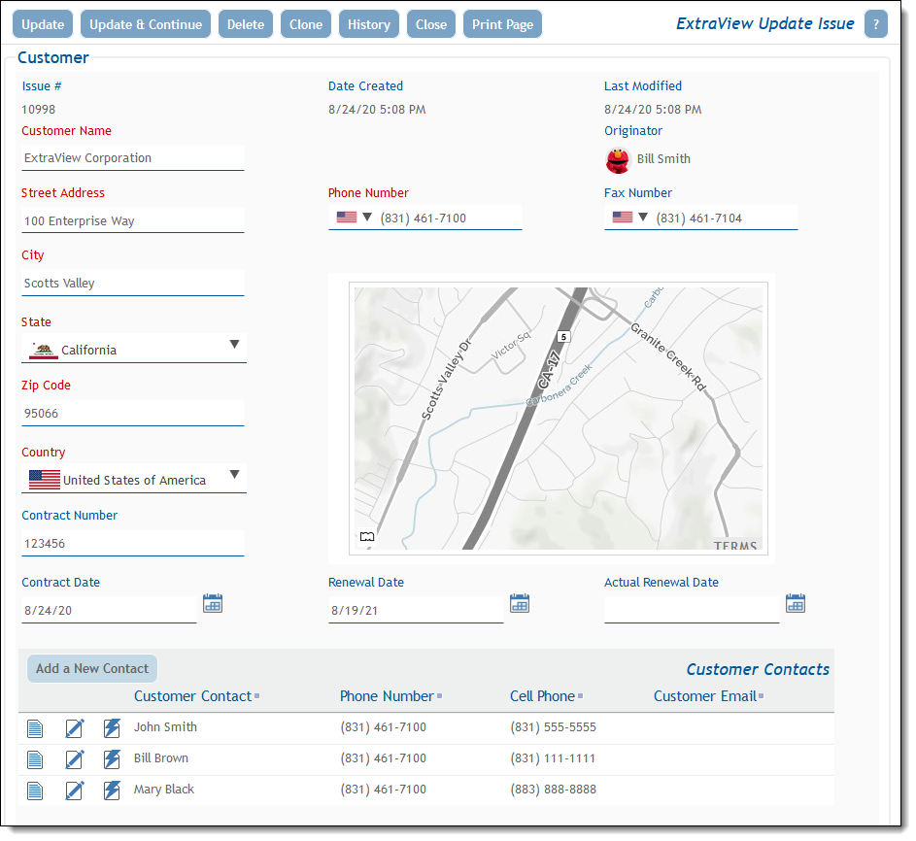916x841 pixels.
Task: Open the Phone Number country code dropdown arrow
Action: [367, 218]
